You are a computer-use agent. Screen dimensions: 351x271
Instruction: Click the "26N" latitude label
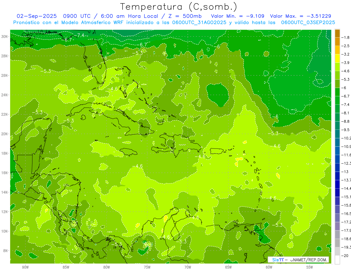click(x=4, y=75)
